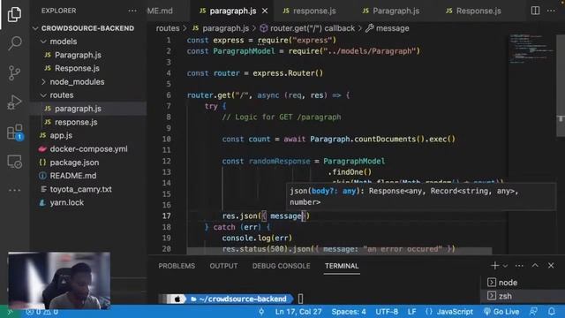Open README.md file in explorer

pos(72,176)
